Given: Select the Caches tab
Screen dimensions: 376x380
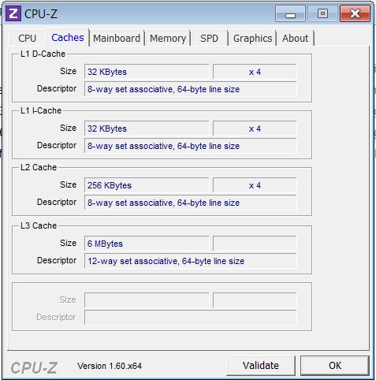Looking at the screenshot, I should click(x=68, y=38).
